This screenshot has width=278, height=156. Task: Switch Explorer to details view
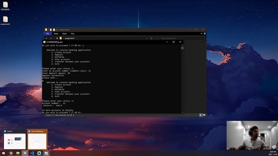201,115
